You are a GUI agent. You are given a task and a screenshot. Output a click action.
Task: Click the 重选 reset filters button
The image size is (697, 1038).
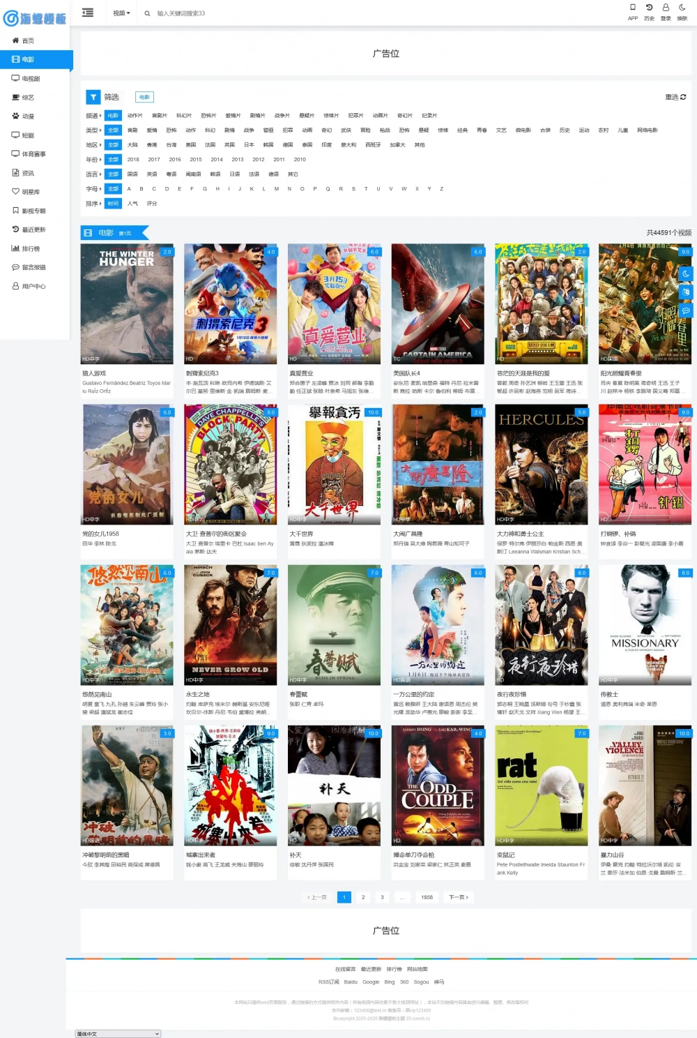675,97
